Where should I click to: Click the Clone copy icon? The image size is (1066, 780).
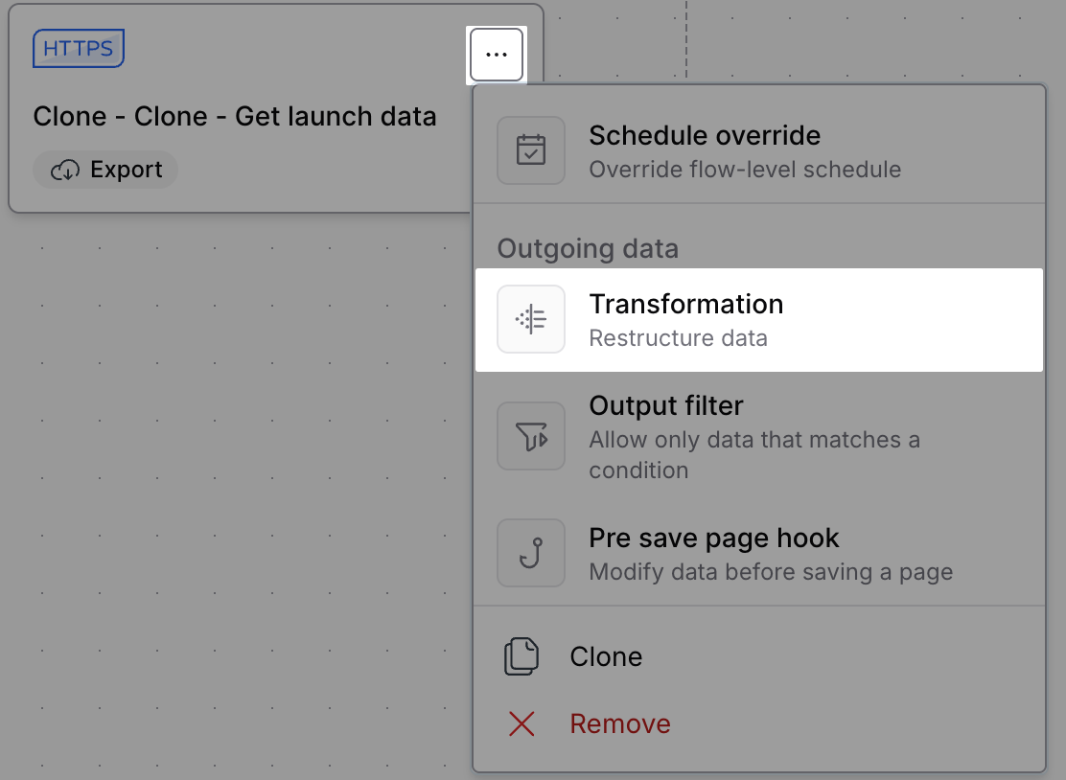(x=521, y=656)
